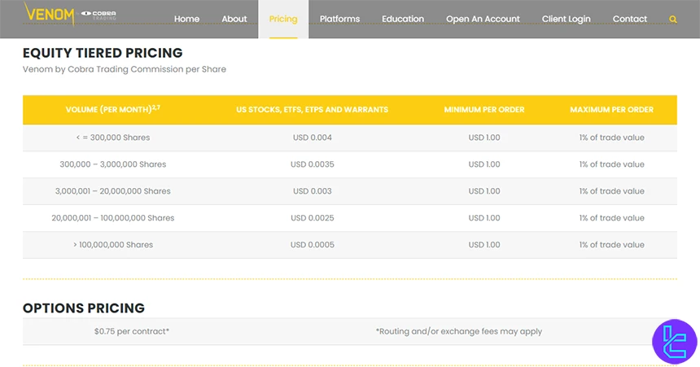This screenshot has width=700, height=367.
Task: Click the USD 0.003 rate
Action: point(312,191)
